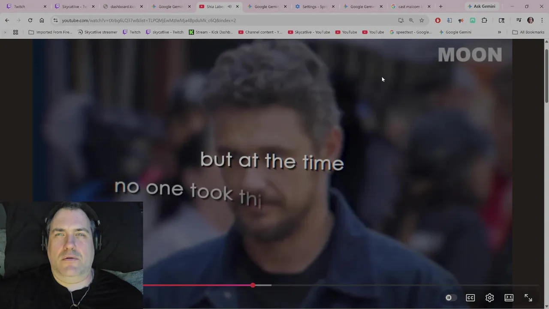Open the tab search side panel icon

[501, 20]
